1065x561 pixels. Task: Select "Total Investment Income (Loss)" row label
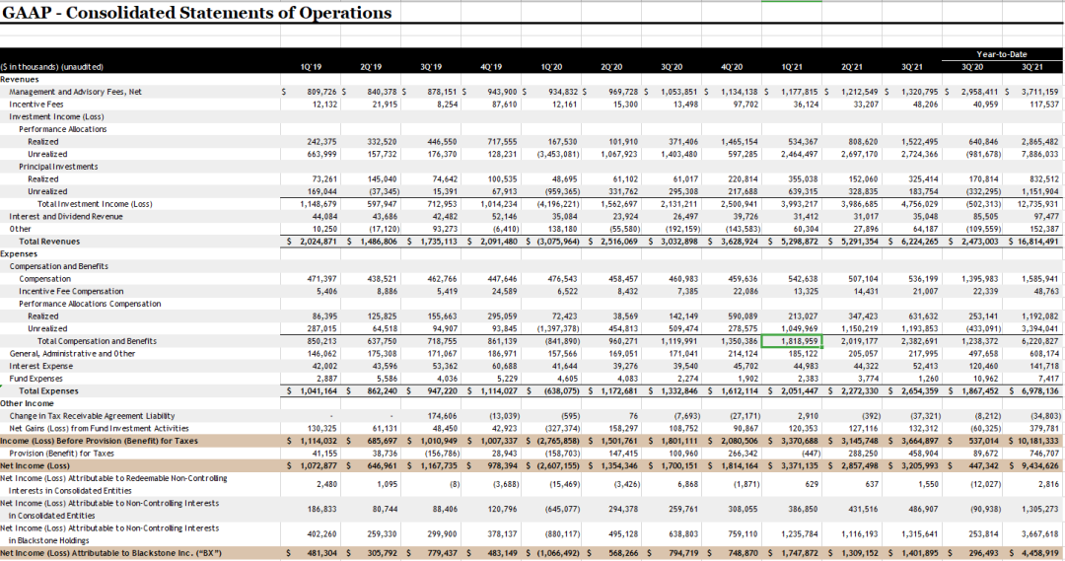click(x=95, y=204)
